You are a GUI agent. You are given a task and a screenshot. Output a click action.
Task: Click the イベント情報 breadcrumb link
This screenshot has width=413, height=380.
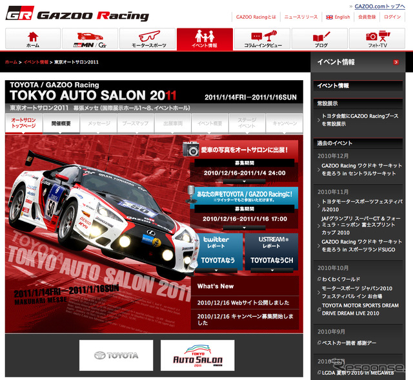pos(36,62)
